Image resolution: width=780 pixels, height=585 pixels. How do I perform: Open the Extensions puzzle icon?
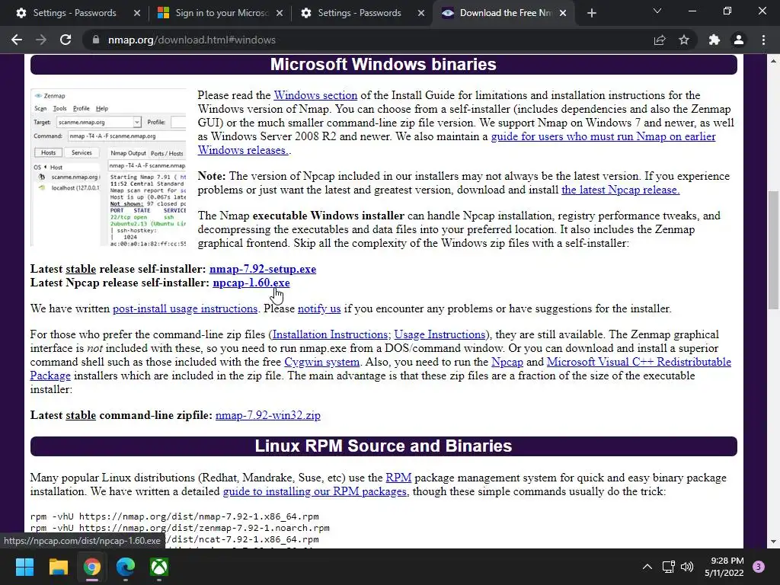tap(714, 40)
